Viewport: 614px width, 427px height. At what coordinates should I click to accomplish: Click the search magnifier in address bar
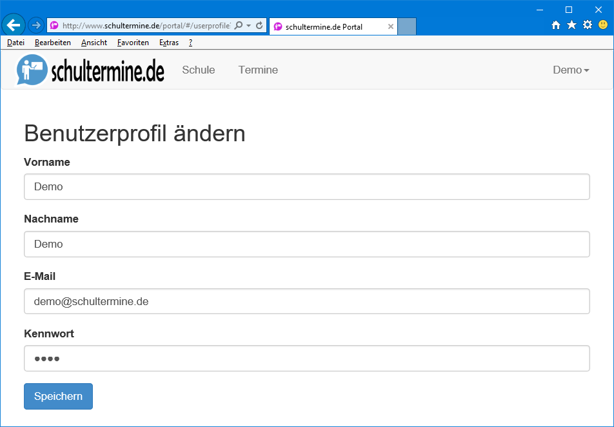pos(238,25)
